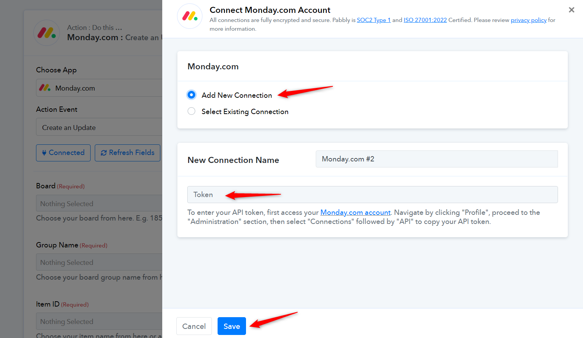Click into the Token input field

point(372,194)
